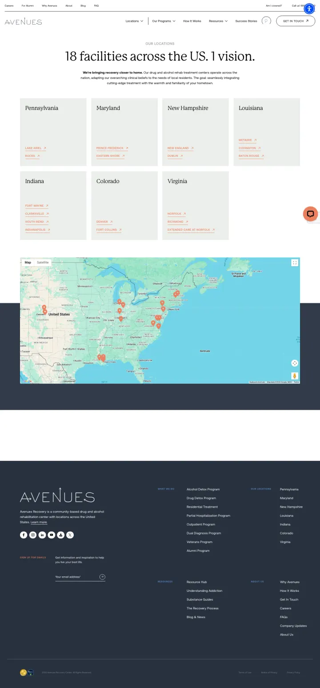
Task: Click the Richmond location link
Action: point(178,222)
